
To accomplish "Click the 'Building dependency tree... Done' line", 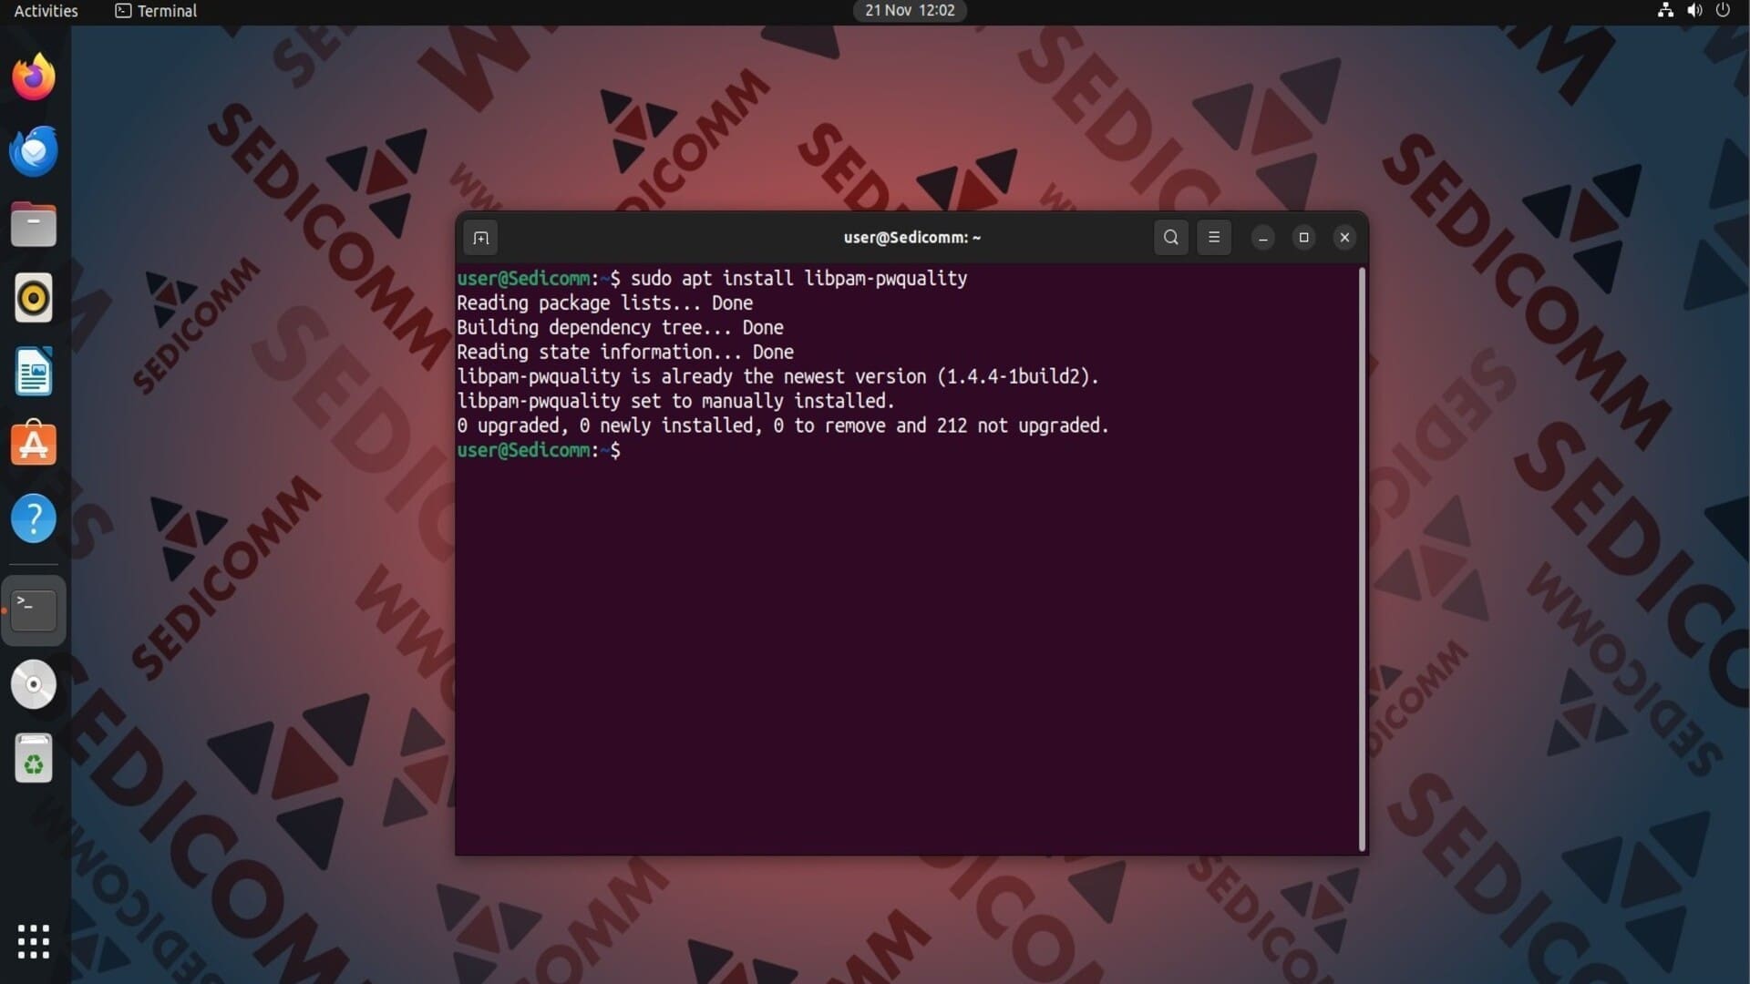I will pyautogui.click(x=620, y=328).
